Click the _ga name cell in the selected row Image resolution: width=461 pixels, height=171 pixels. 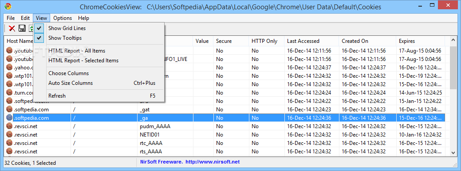tap(143, 118)
